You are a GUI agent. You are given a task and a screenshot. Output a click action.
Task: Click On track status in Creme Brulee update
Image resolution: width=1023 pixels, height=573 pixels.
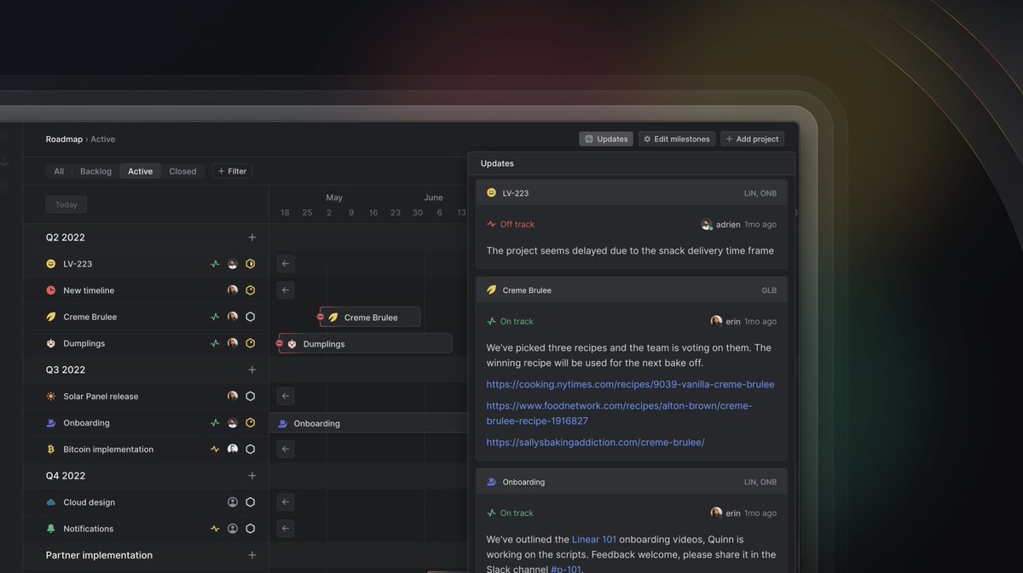point(510,322)
